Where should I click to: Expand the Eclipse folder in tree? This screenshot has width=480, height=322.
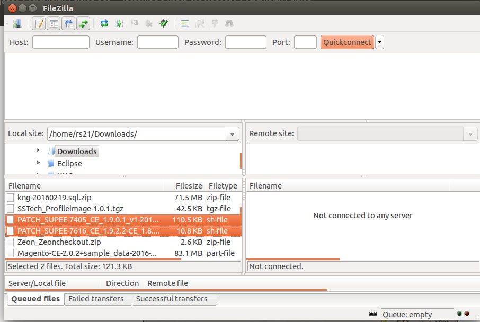pyautogui.click(x=38, y=163)
